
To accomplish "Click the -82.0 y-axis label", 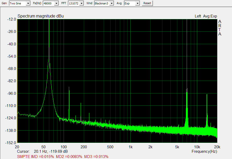I will (x=12, y=81).
